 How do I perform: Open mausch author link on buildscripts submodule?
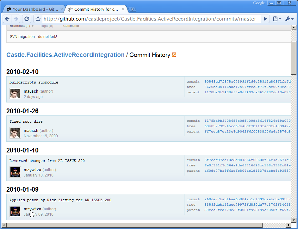31,91
